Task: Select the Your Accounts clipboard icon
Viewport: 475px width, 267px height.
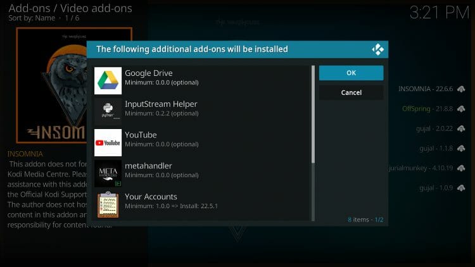Action: [x=108, y=204]
